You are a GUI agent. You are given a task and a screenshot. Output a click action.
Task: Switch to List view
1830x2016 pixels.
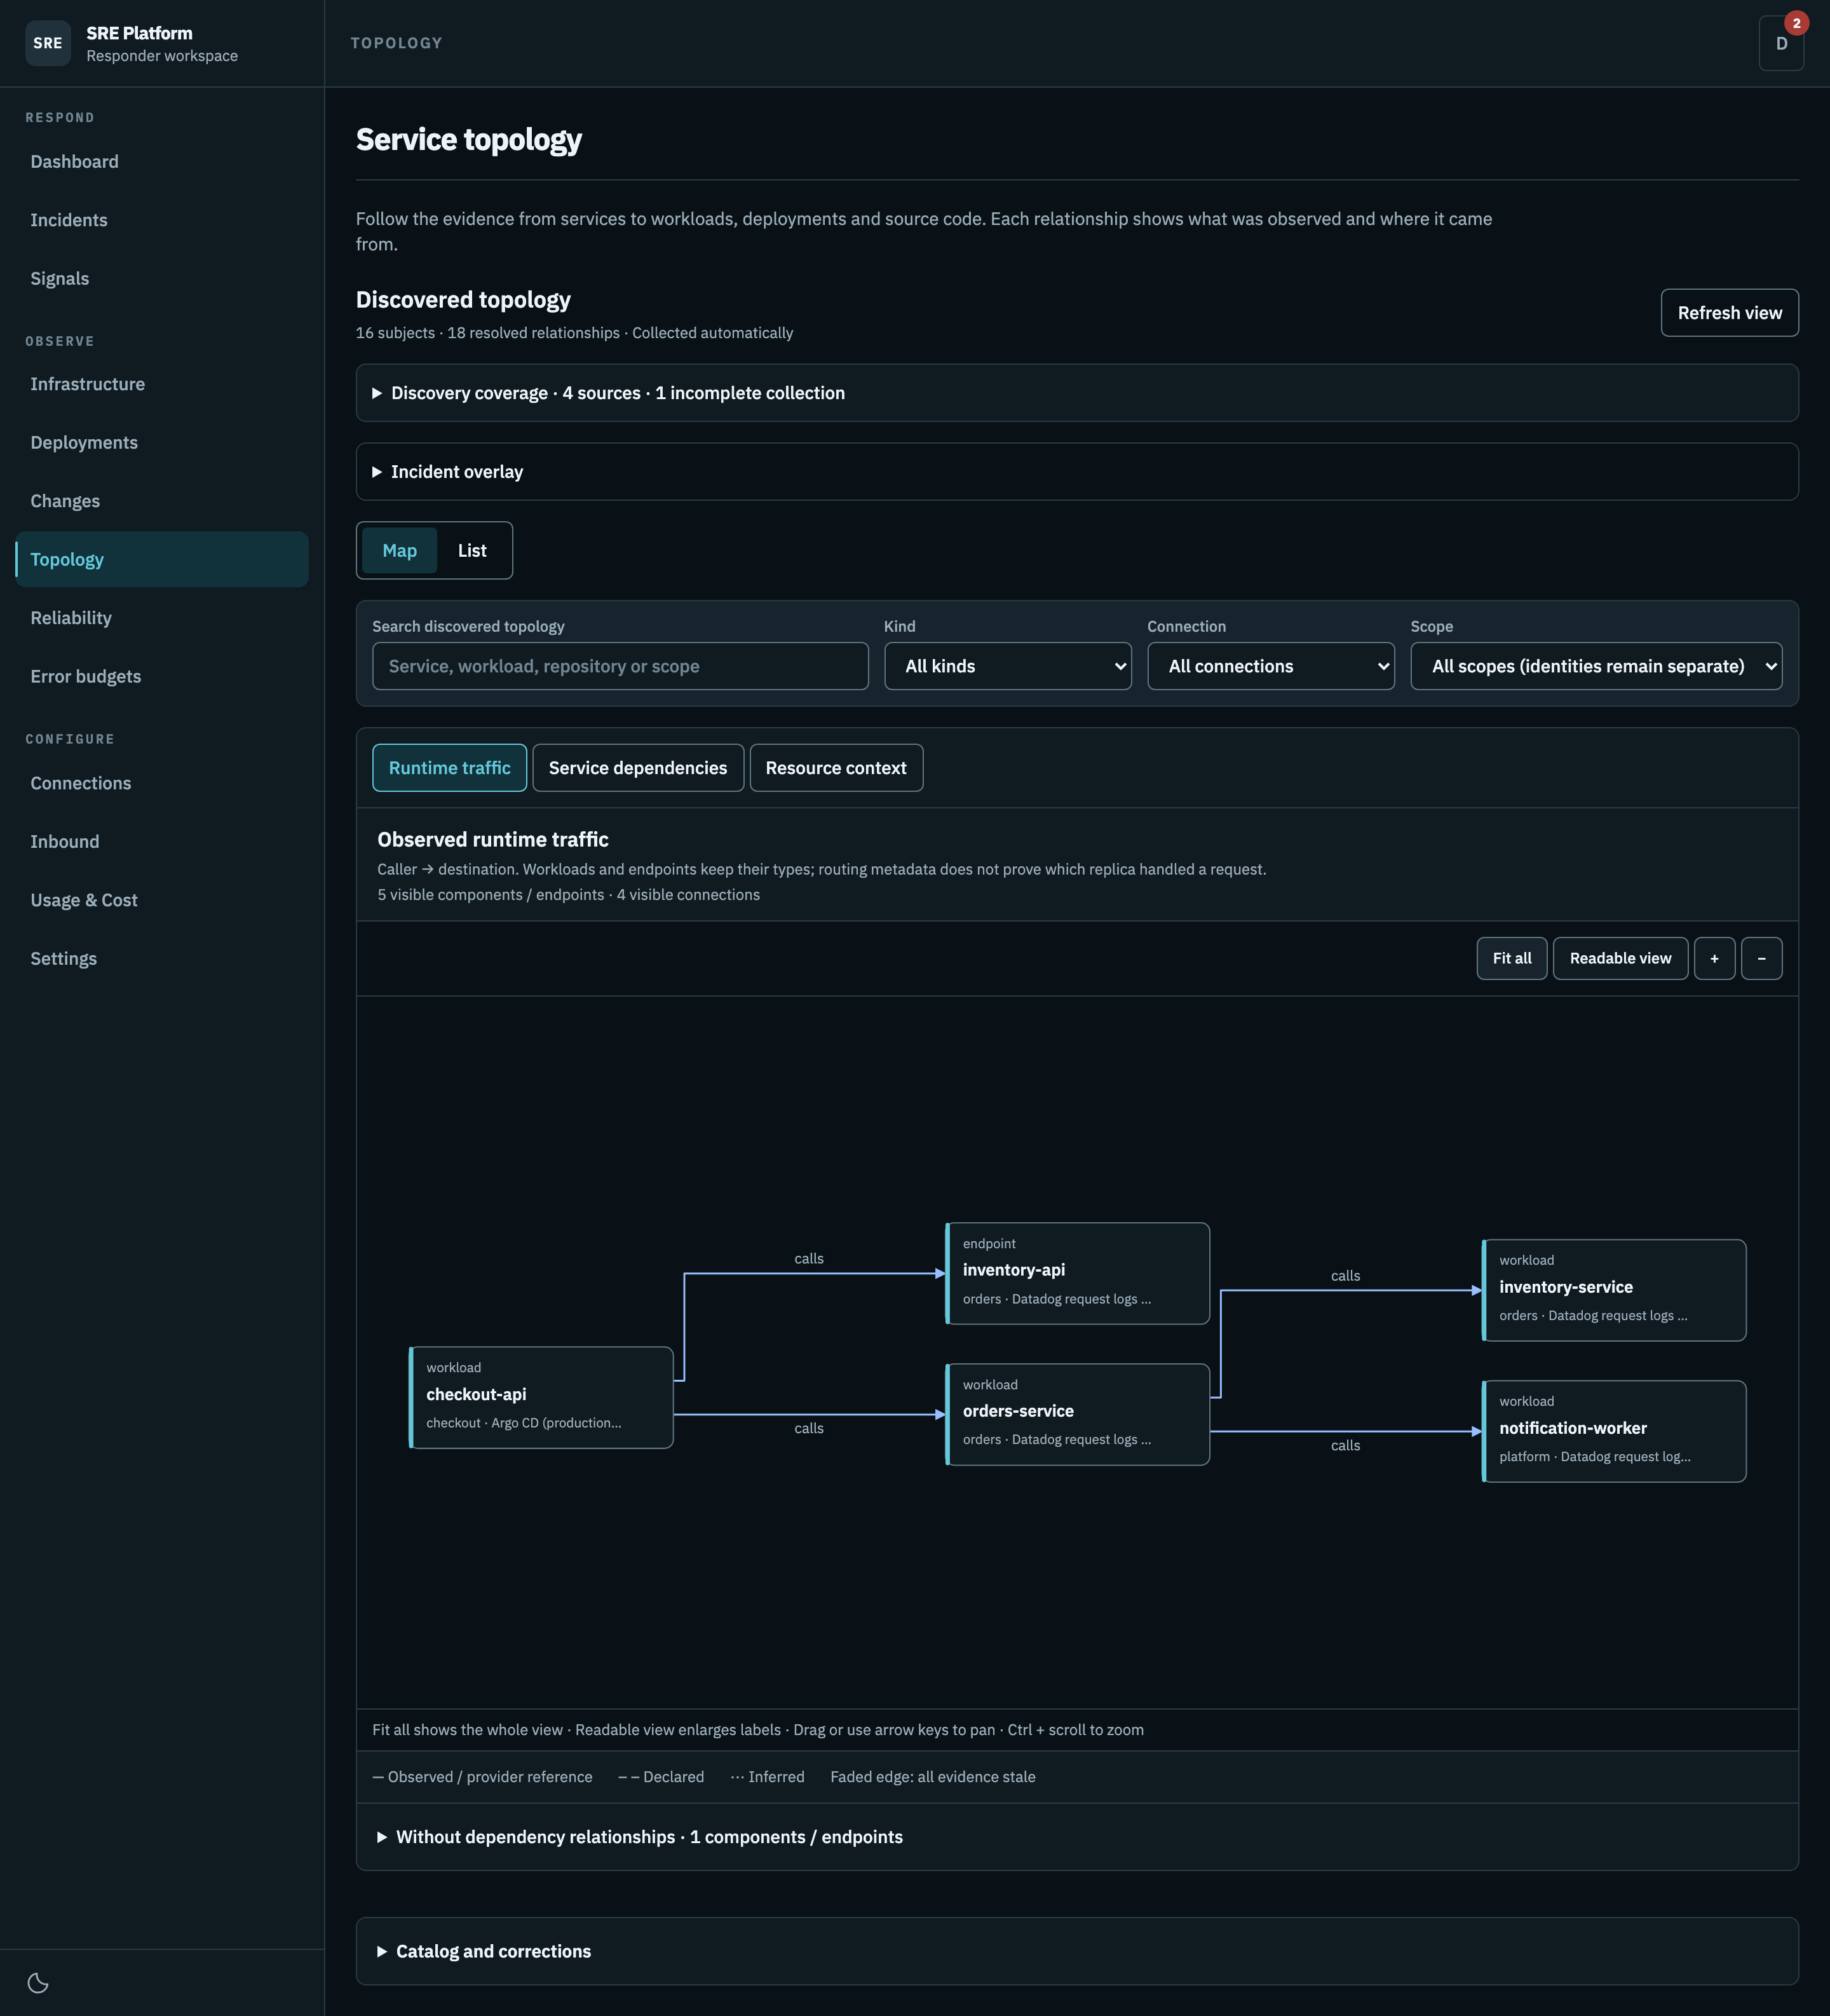click(x=472, y=550)
